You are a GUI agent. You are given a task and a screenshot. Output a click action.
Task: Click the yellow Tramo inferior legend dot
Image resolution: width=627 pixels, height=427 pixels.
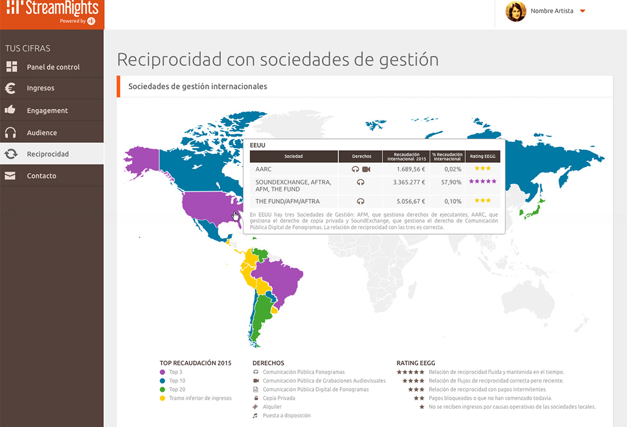(x=162, y=398)
